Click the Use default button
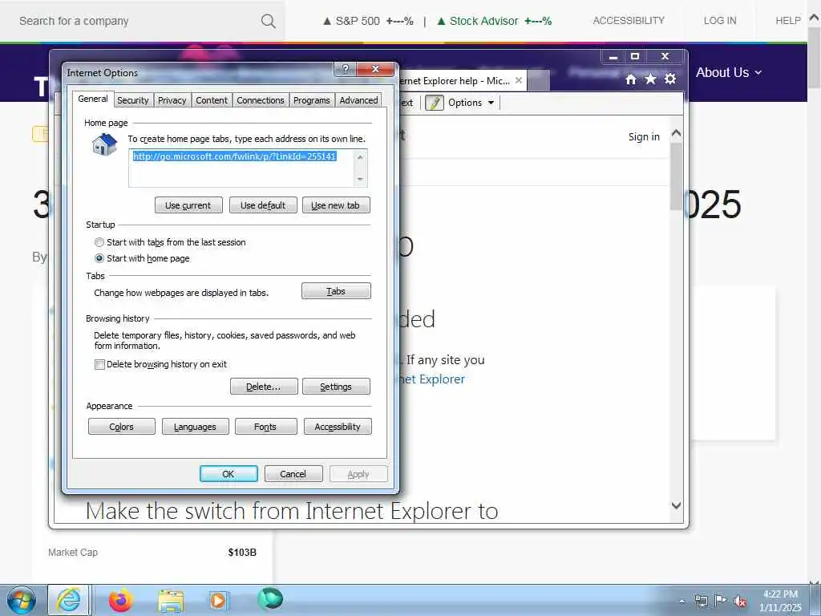This screenshot has height=616, width=821. tap(263, 205)
